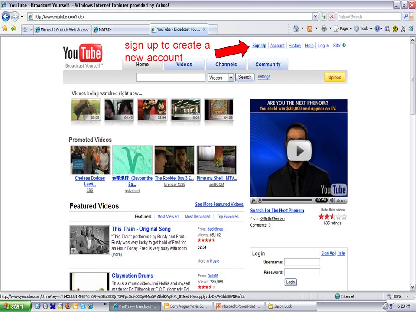The width and height of the screenshot is (416, 312).
Task: Open the address bar dropdown arrow
Action: (x=315, y=16)
